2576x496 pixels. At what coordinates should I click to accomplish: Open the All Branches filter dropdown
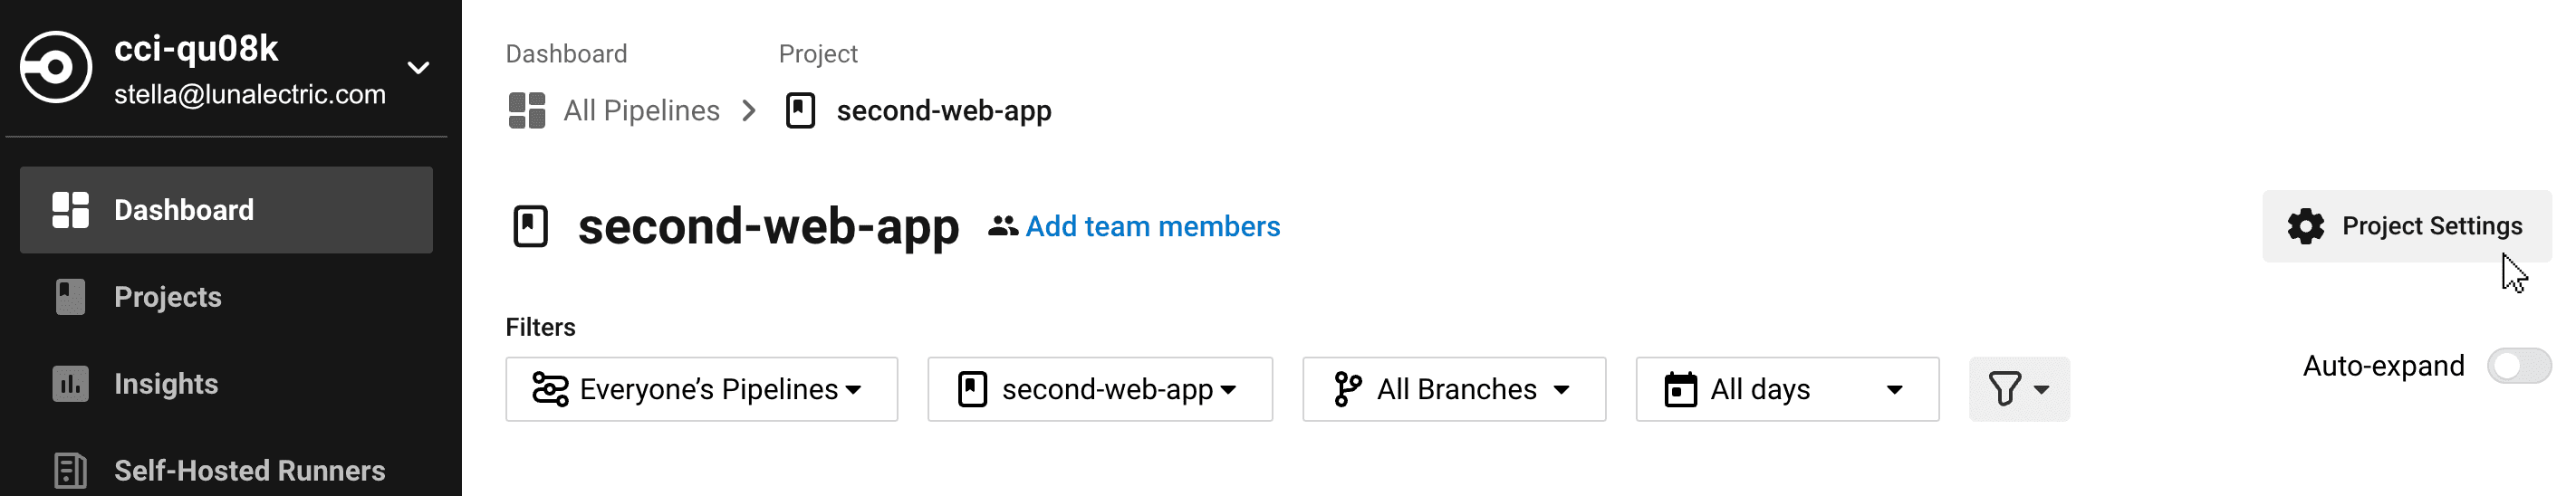point(1453,389)
